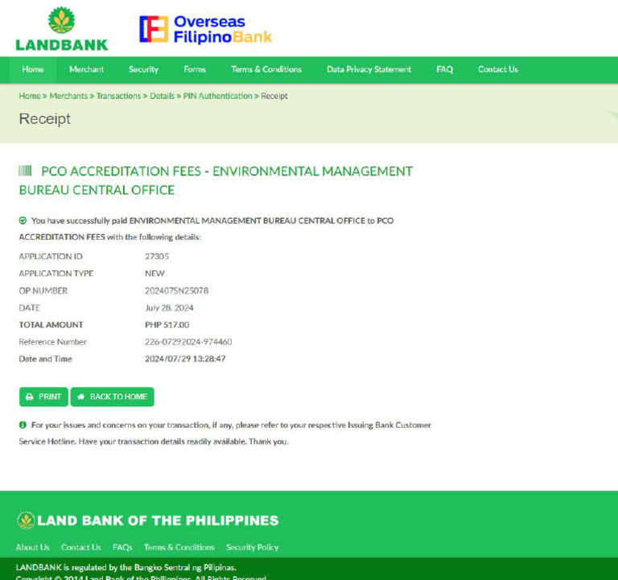Click the OP NUMBER label

coord(43,290)
